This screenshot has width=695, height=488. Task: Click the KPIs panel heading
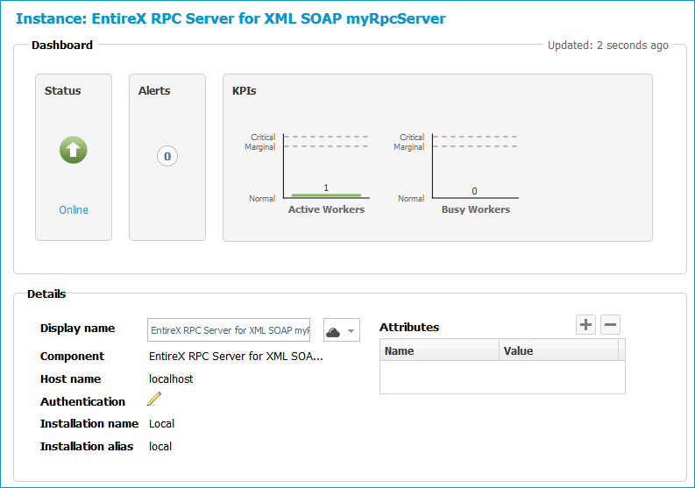245,91
